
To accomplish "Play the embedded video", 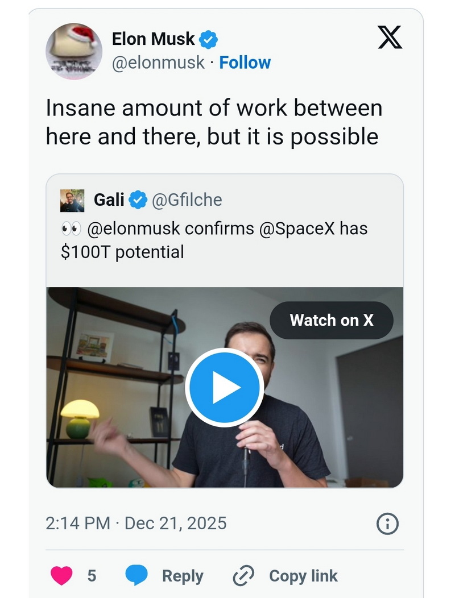I will point(224,388).
